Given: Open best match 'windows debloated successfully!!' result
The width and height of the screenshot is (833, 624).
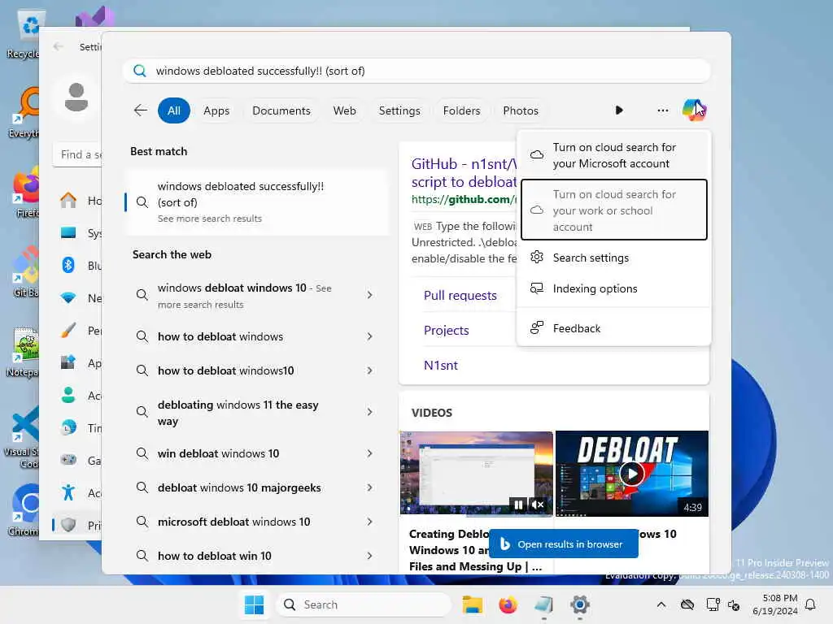Looking at the screenshot, I should (257, 201).
